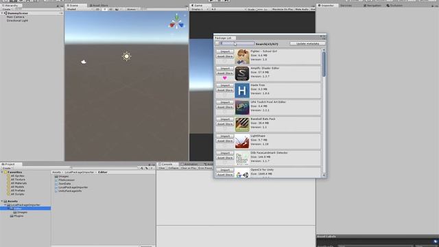Import the Fighter - School Girl package
Viewport: 439px width, 247px height.
pos(225,51)
